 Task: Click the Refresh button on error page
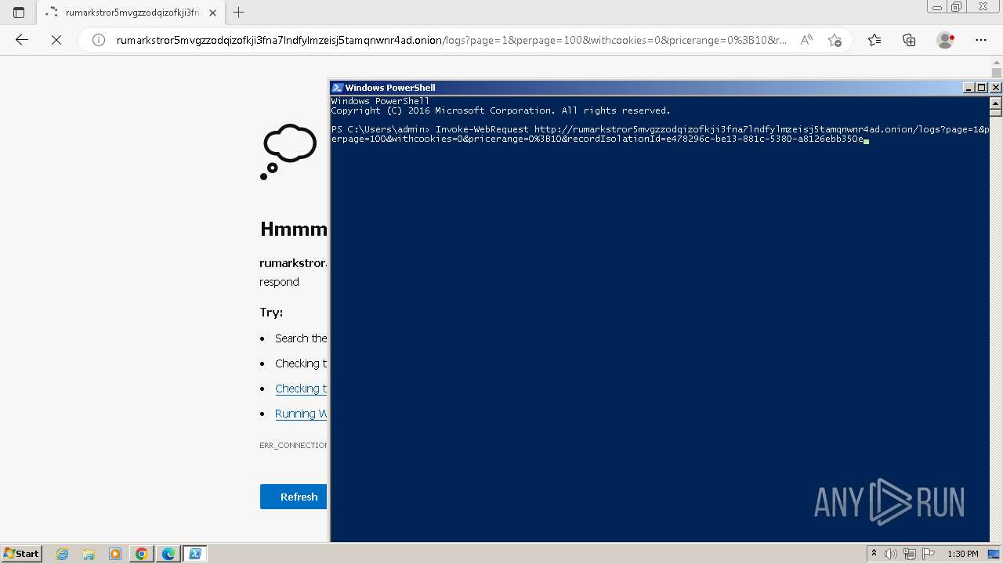point(294,497)
